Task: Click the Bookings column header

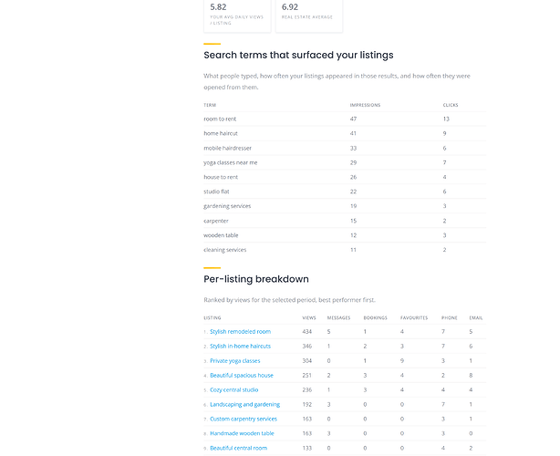Action: click(375, 317)
